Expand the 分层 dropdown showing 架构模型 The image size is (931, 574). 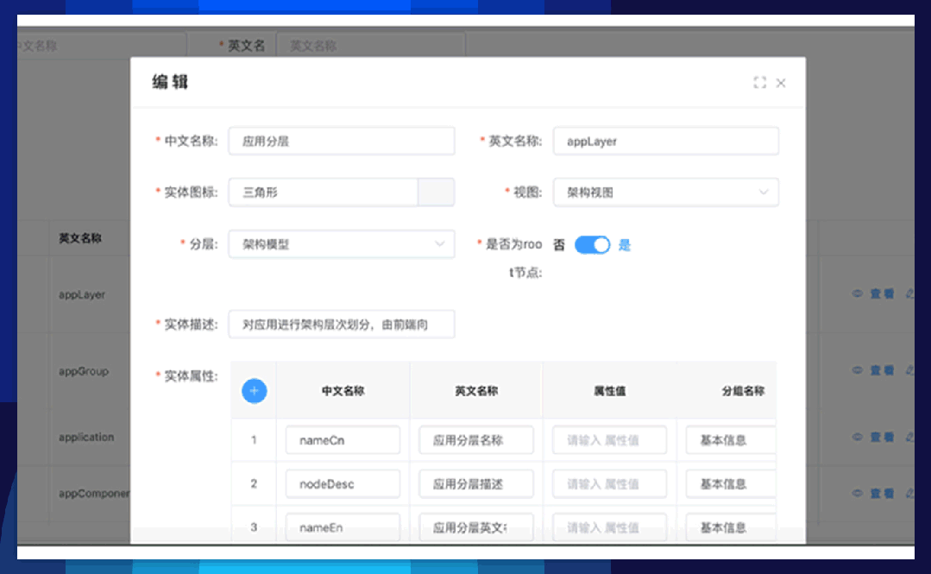click(341, 244)
